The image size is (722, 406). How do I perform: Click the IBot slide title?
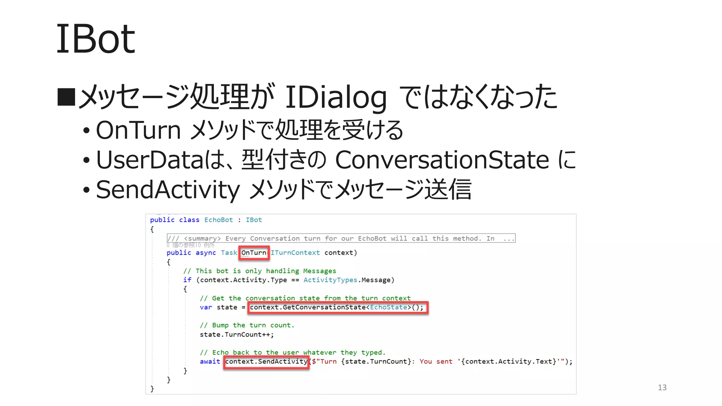(96, 39)
